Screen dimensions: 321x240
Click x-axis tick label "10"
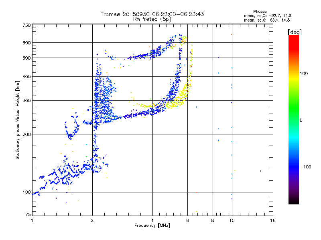click(x=232, y=220)
